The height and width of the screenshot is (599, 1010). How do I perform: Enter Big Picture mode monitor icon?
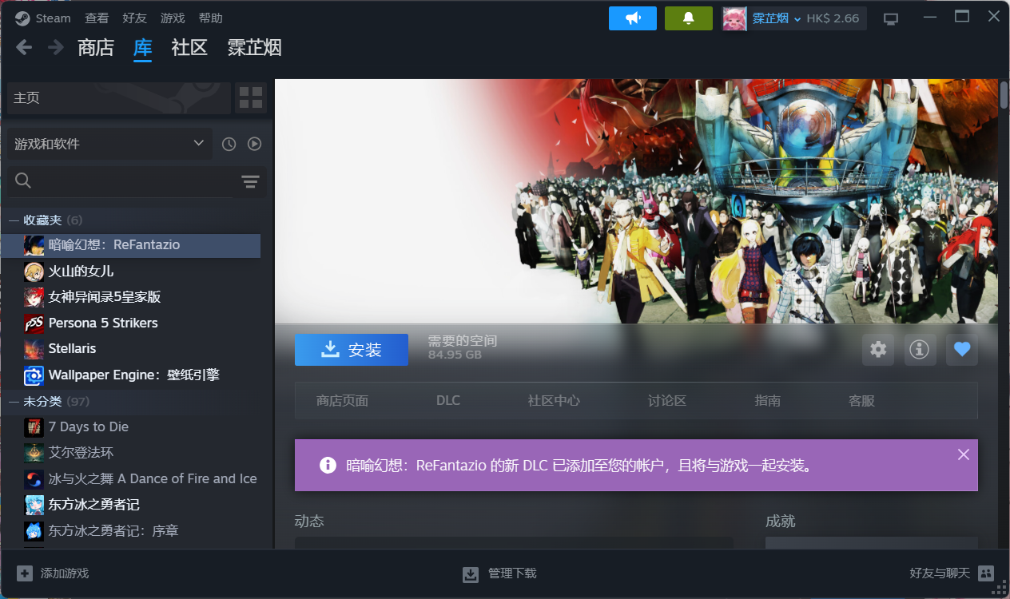click(x=891, y=18)
